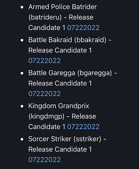
Task: Click the bullet point beside Sorcer Striker
Action: (x=22, y=139)
